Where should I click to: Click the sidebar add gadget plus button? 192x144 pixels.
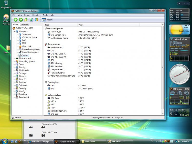click(x=179, y=4)
